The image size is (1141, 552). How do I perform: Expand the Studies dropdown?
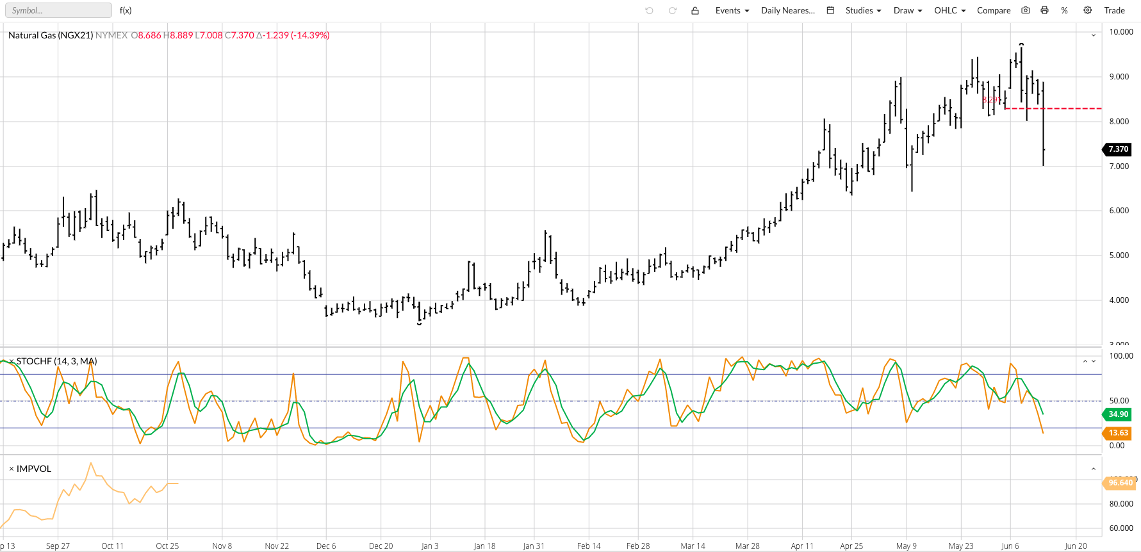coord(863,10)
